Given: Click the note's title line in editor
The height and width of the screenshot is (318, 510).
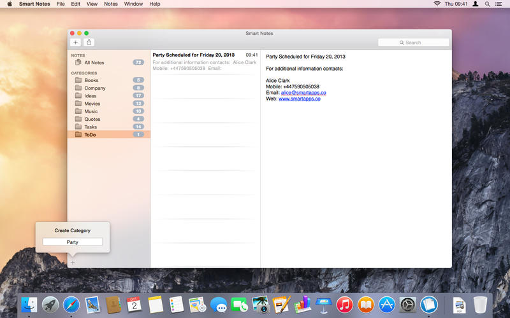Looking at the screenshot, I should [x=305, y=57].
